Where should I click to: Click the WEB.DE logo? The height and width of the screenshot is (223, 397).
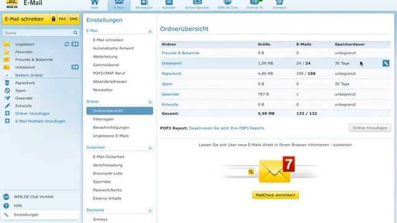(12, 4)
